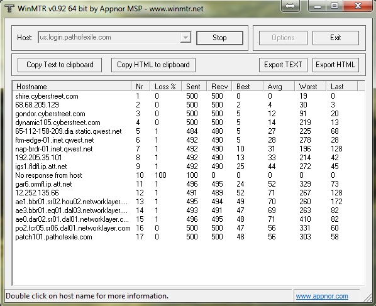
Task: Click the double-arrow title bar button
Action: coord(290,6)
